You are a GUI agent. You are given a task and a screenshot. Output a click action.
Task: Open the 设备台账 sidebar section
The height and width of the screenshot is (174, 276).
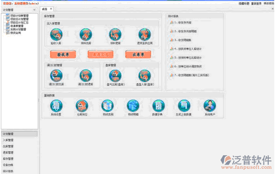[19, 165]
